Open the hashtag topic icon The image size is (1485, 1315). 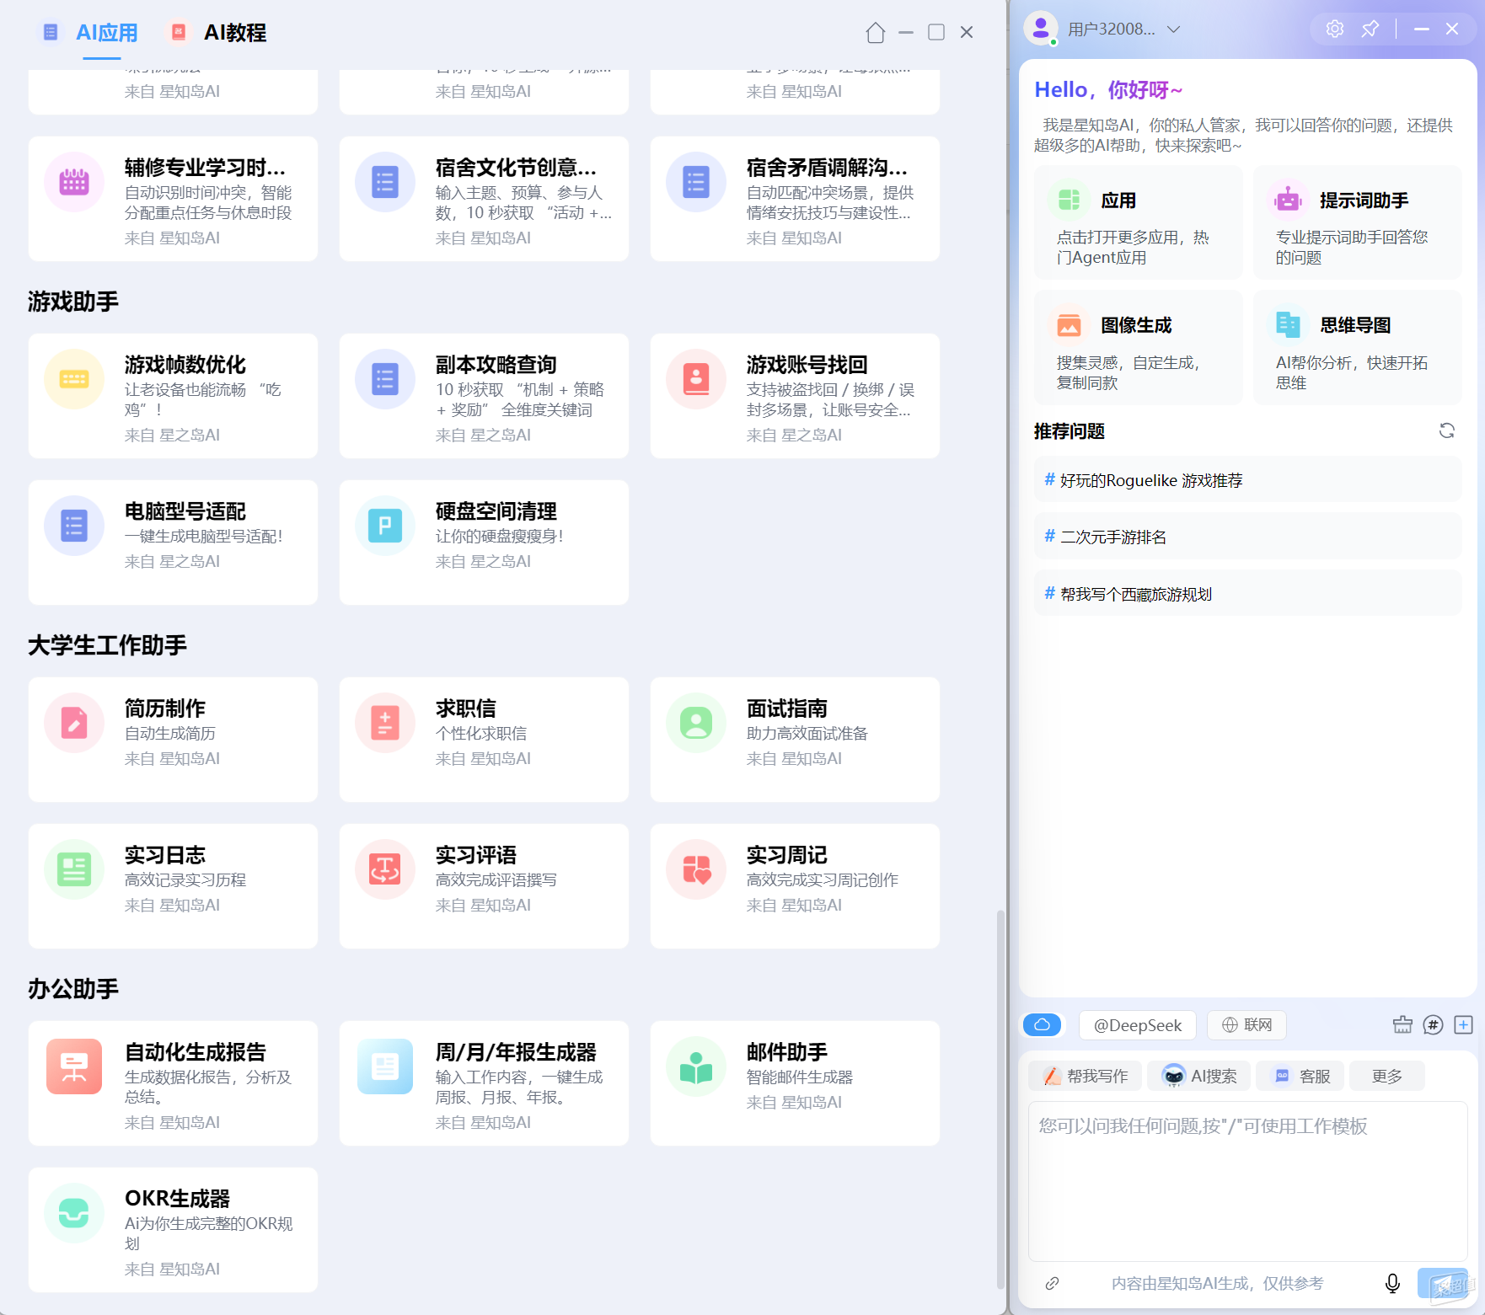pos(1433,1024)
